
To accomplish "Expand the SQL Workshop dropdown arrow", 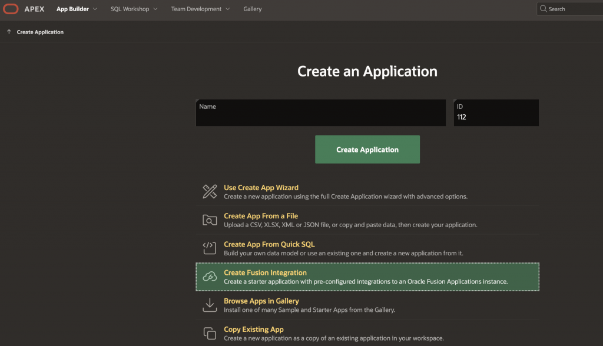I will 155,9.
